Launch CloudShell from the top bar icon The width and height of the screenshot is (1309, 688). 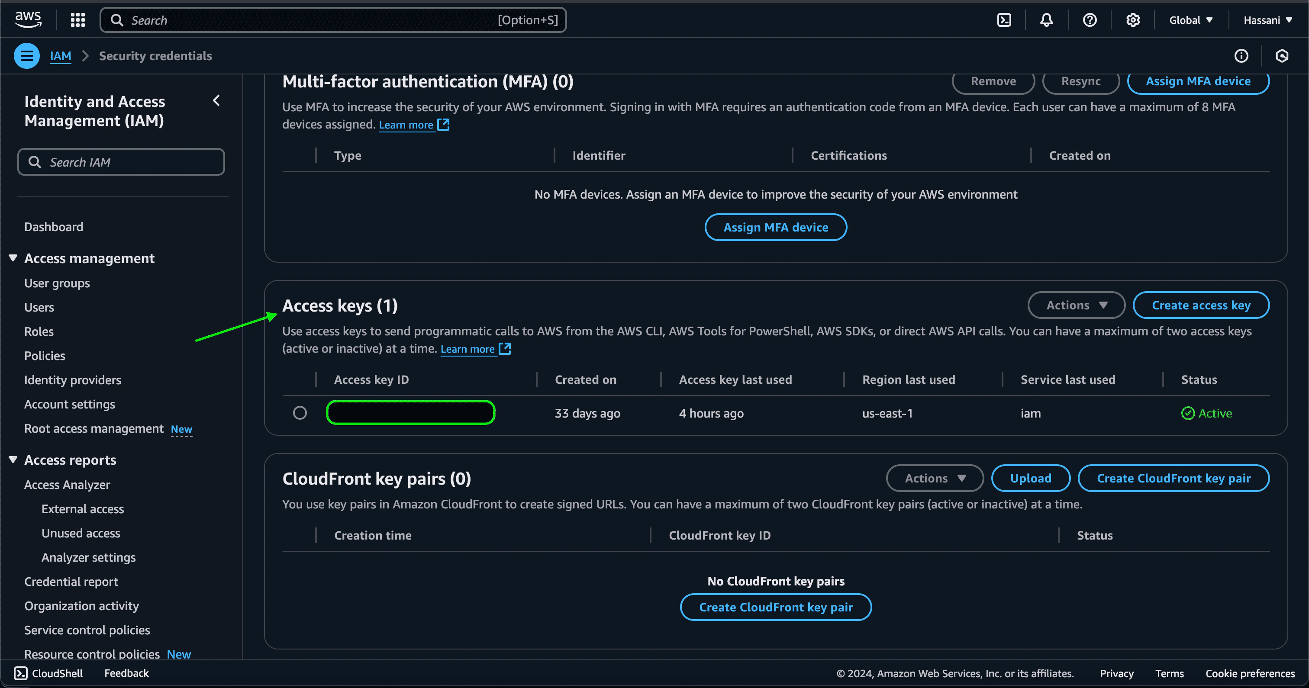(1003, 20)
